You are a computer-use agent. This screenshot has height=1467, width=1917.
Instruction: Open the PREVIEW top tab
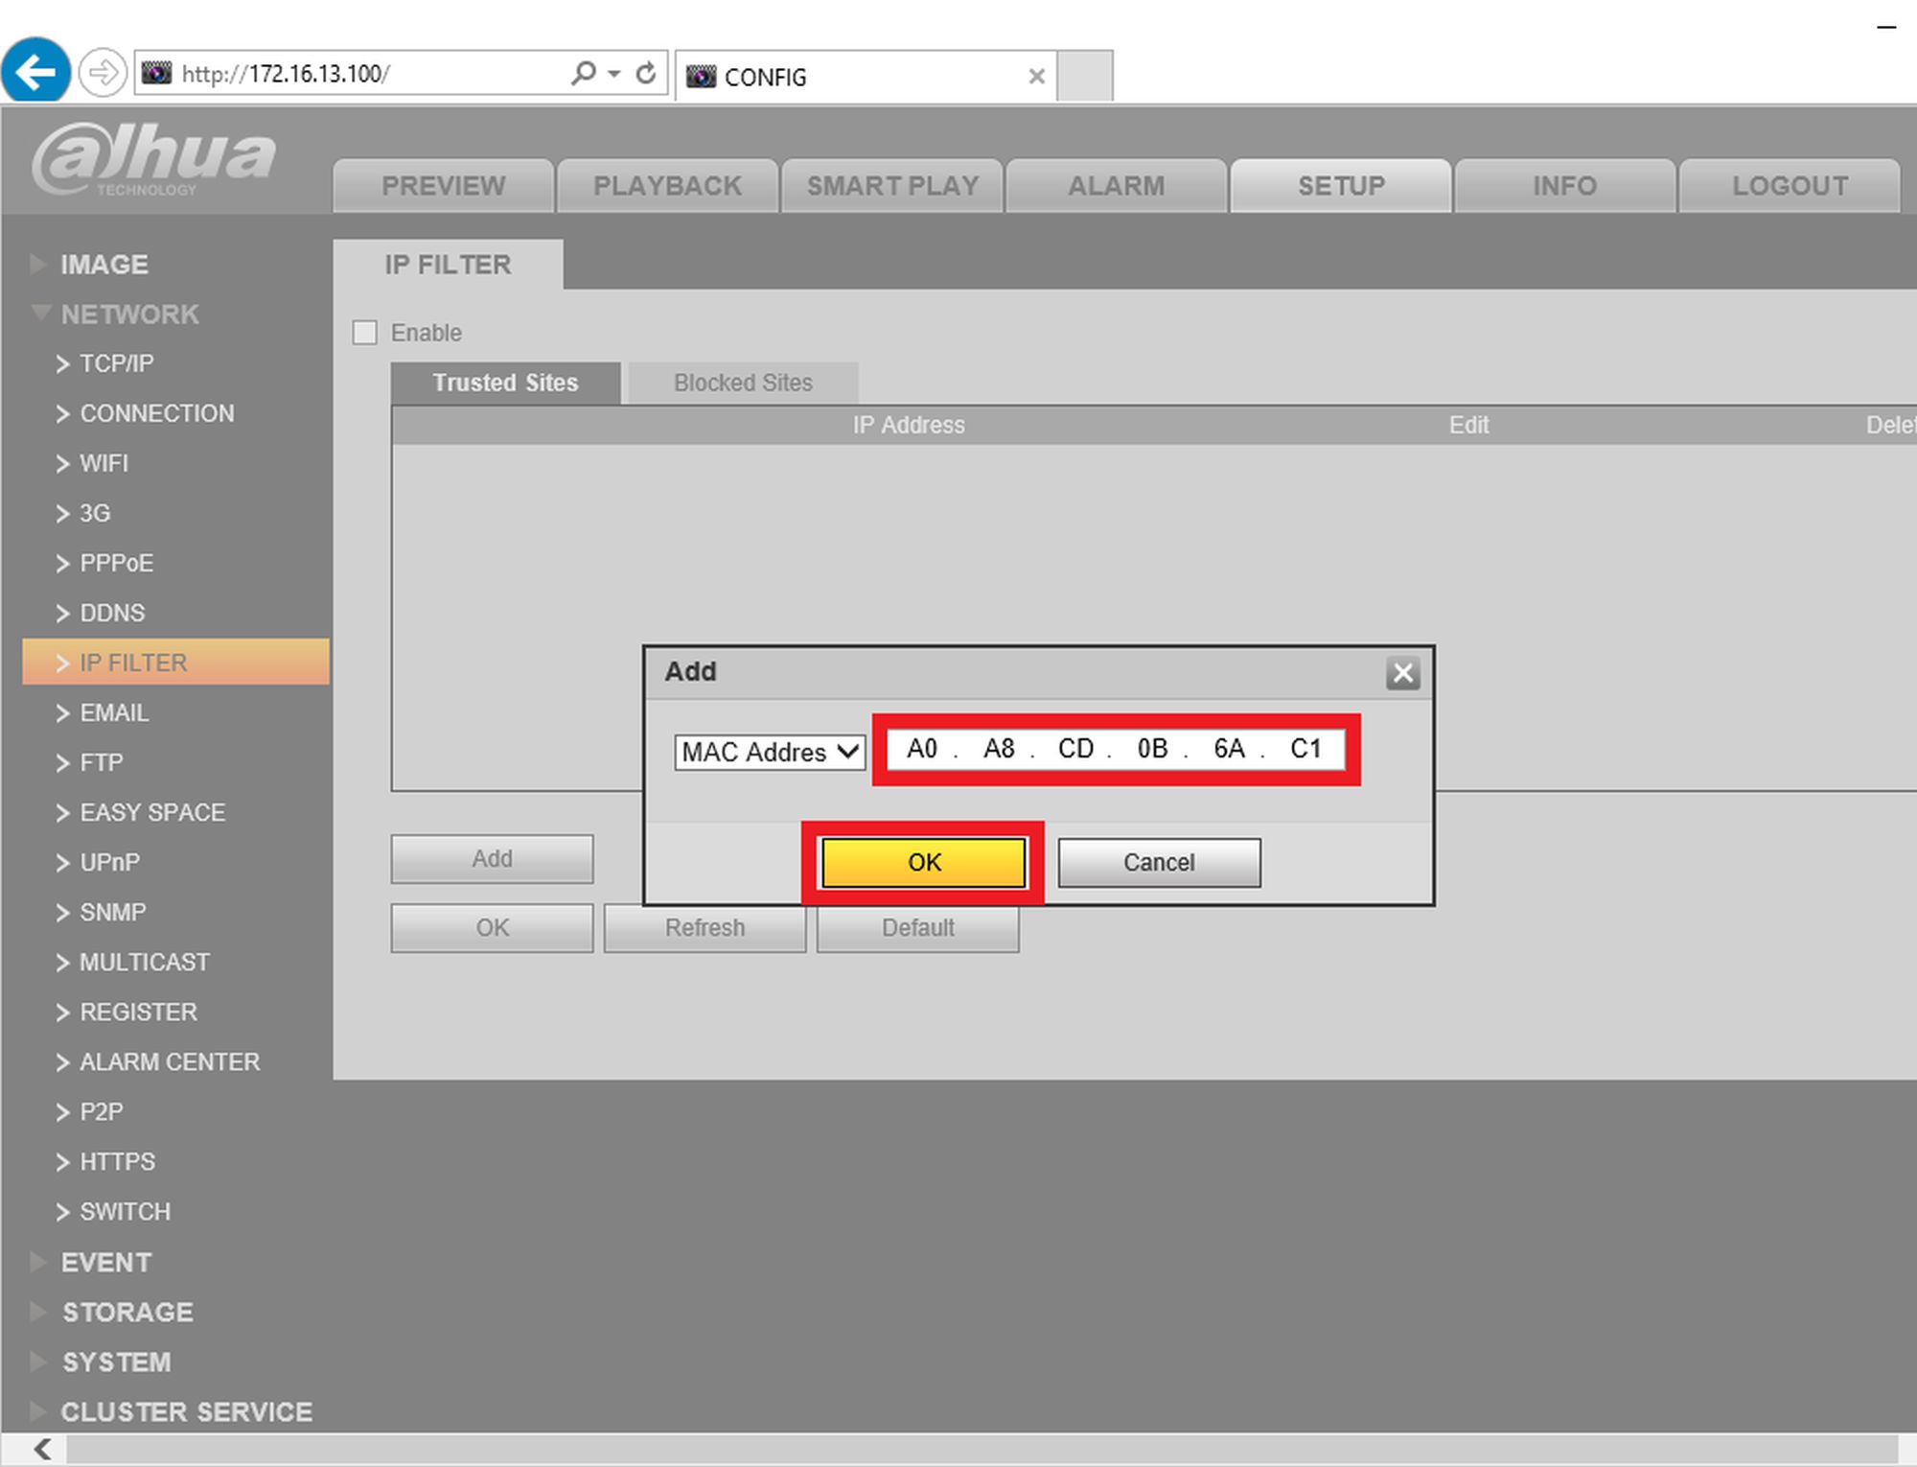443,186
